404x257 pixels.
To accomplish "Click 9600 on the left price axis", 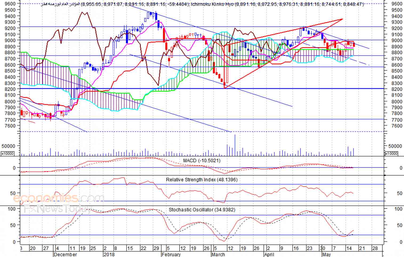I will point(10,4).
